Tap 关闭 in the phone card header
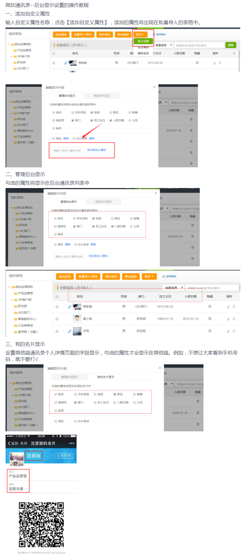The height and width of the screenshot is (557, 247). (24, 443)
